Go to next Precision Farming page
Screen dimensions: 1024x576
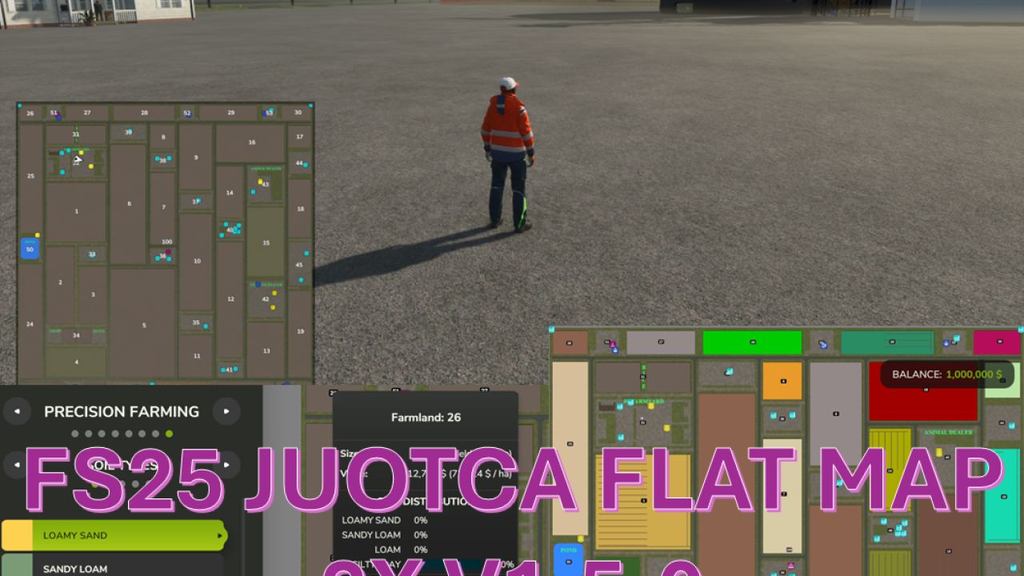[226, 411]
